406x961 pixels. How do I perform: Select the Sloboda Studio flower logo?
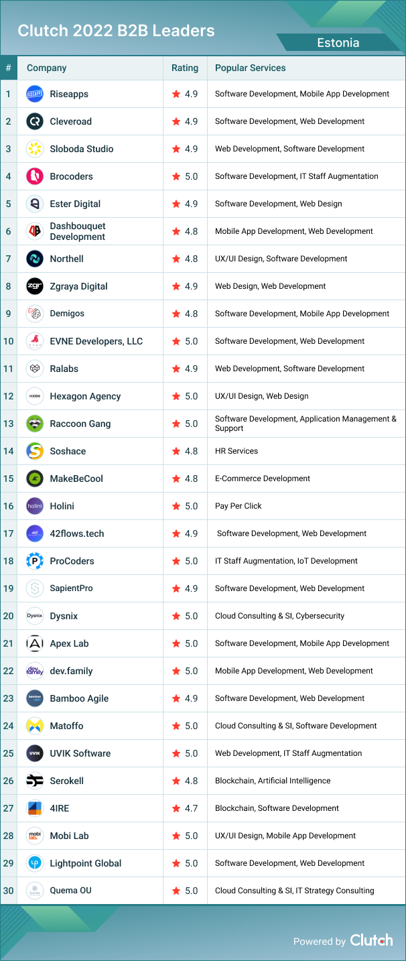point(35,149)
